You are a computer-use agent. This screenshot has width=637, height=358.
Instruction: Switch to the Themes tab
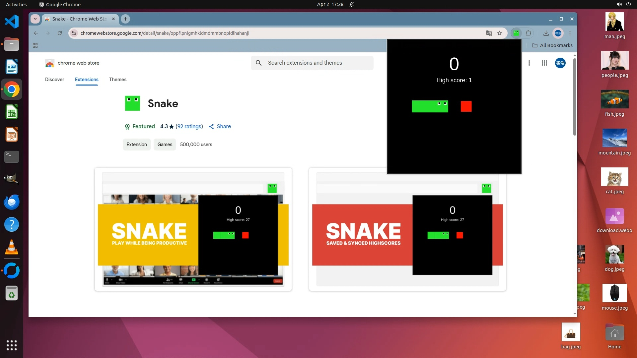[x=117, y=80]
